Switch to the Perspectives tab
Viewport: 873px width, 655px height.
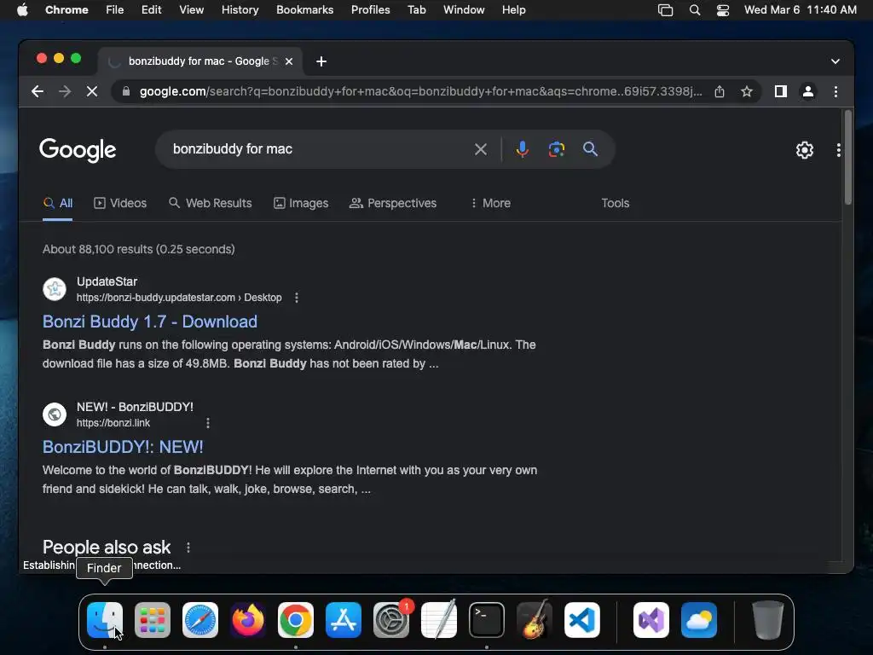pyautogui.click(x=393, y=203)
